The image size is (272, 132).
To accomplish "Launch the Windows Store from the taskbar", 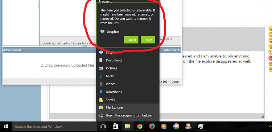I will 115,127.
